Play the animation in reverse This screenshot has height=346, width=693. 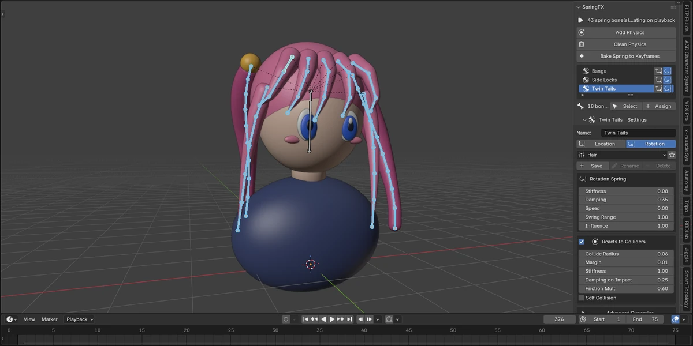point(323,319)
